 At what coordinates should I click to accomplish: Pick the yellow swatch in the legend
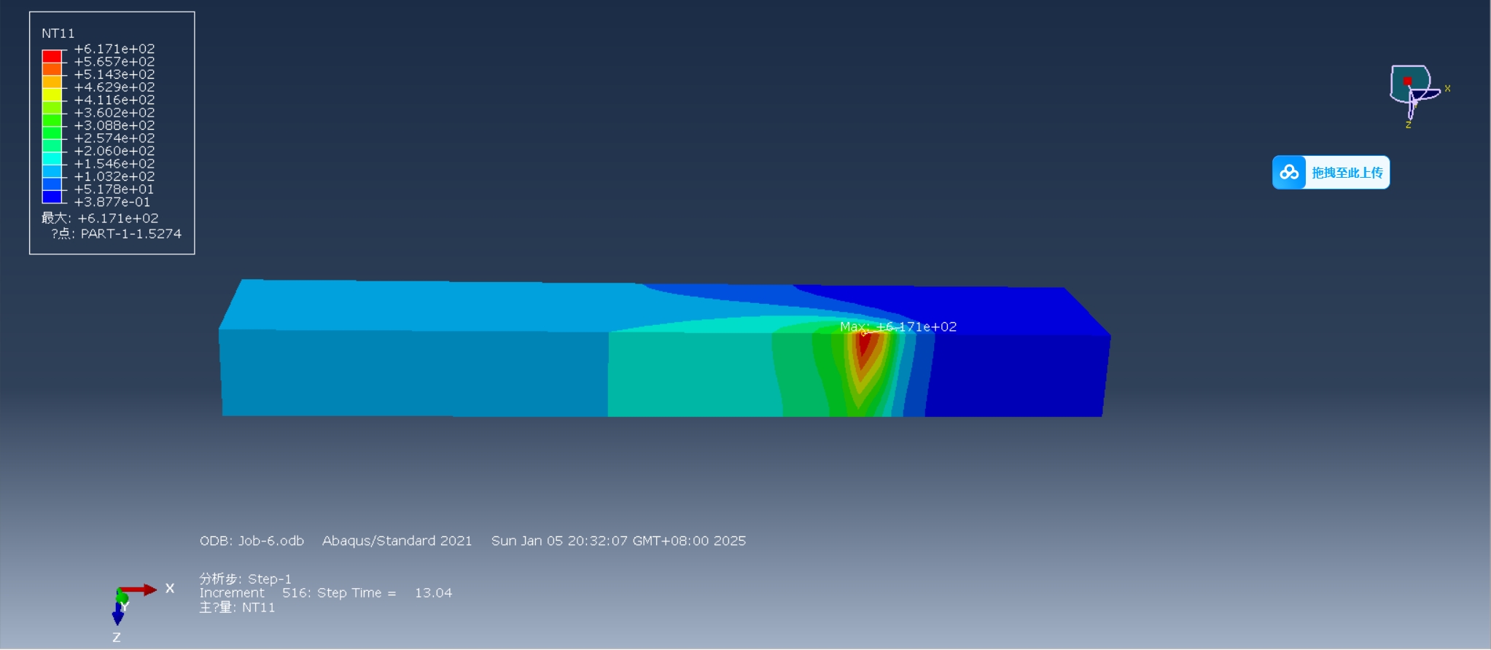[52, 94]
